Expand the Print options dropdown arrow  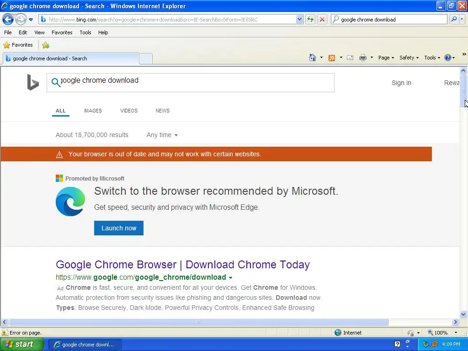point(372,58)
